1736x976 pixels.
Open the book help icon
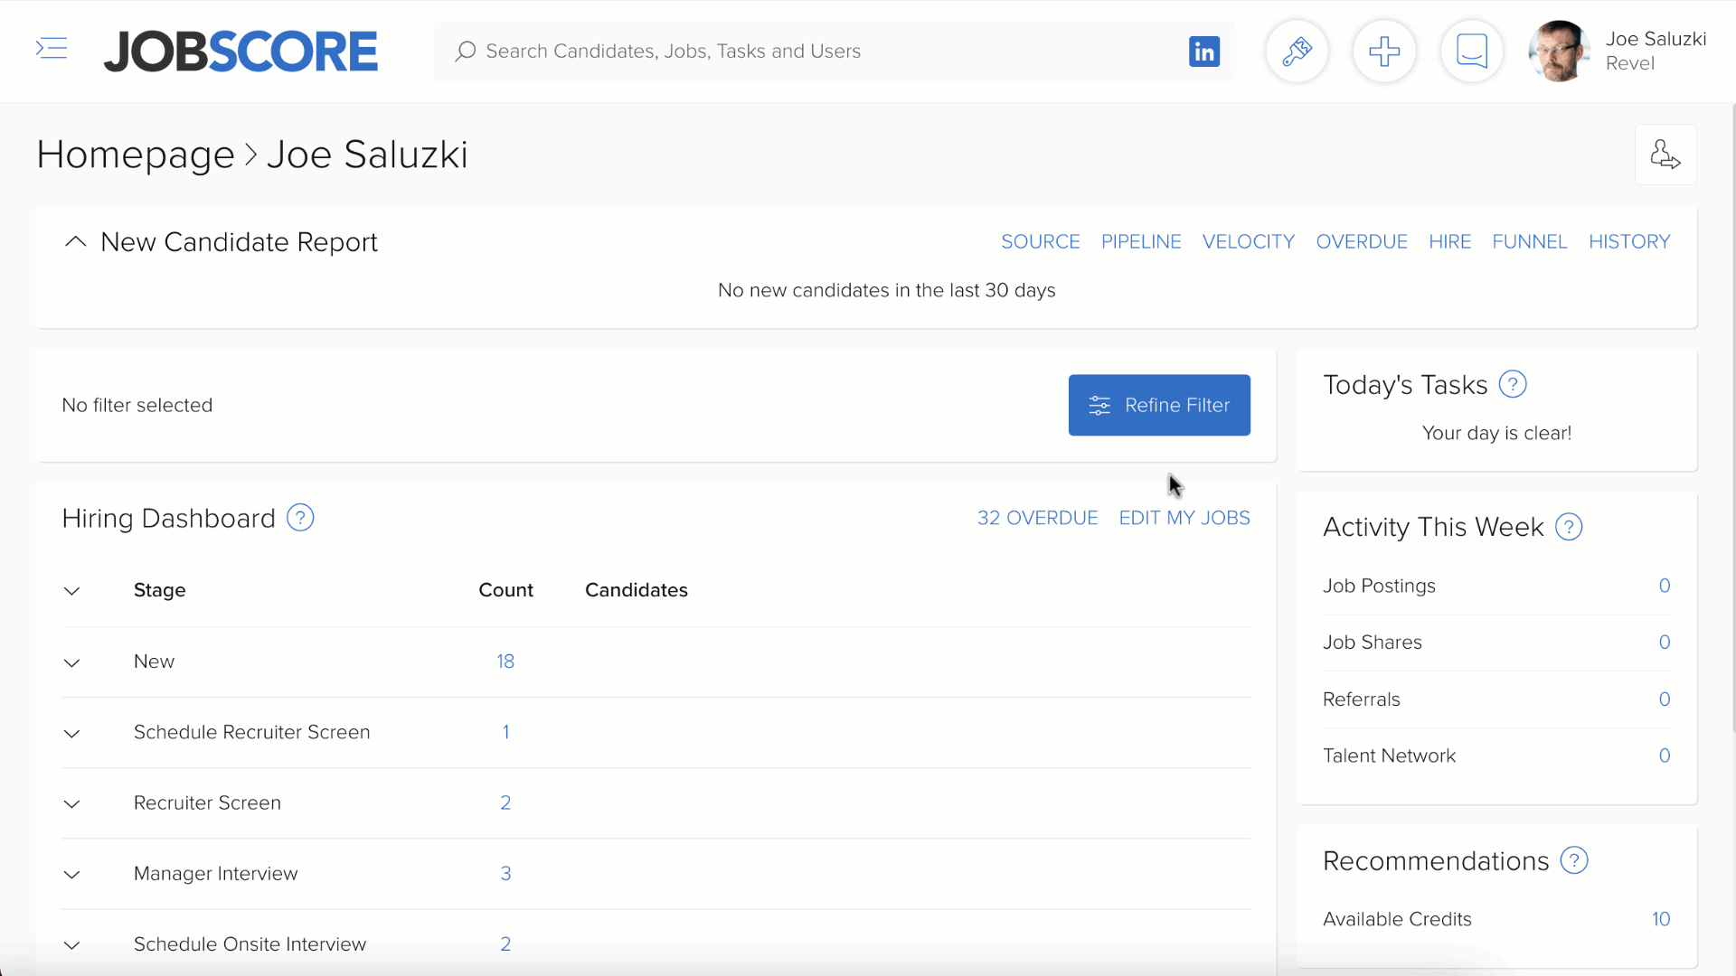coord(1472,52)
